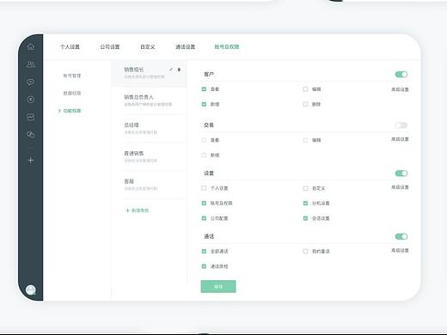Open 高级设置 for the 交易 section

[x=400, y=139]
